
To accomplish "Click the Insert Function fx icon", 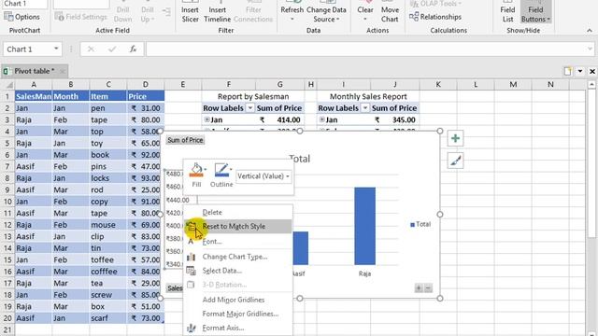I will (x=133, y=49).
